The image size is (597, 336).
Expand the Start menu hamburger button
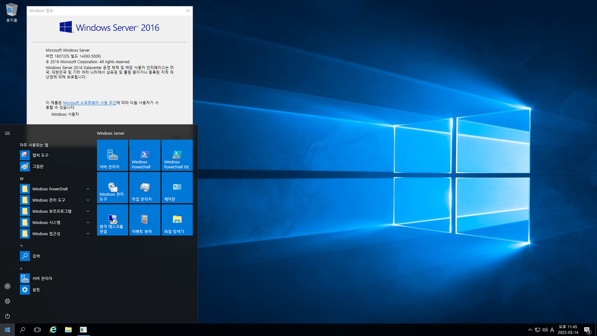tap(7, 133)
